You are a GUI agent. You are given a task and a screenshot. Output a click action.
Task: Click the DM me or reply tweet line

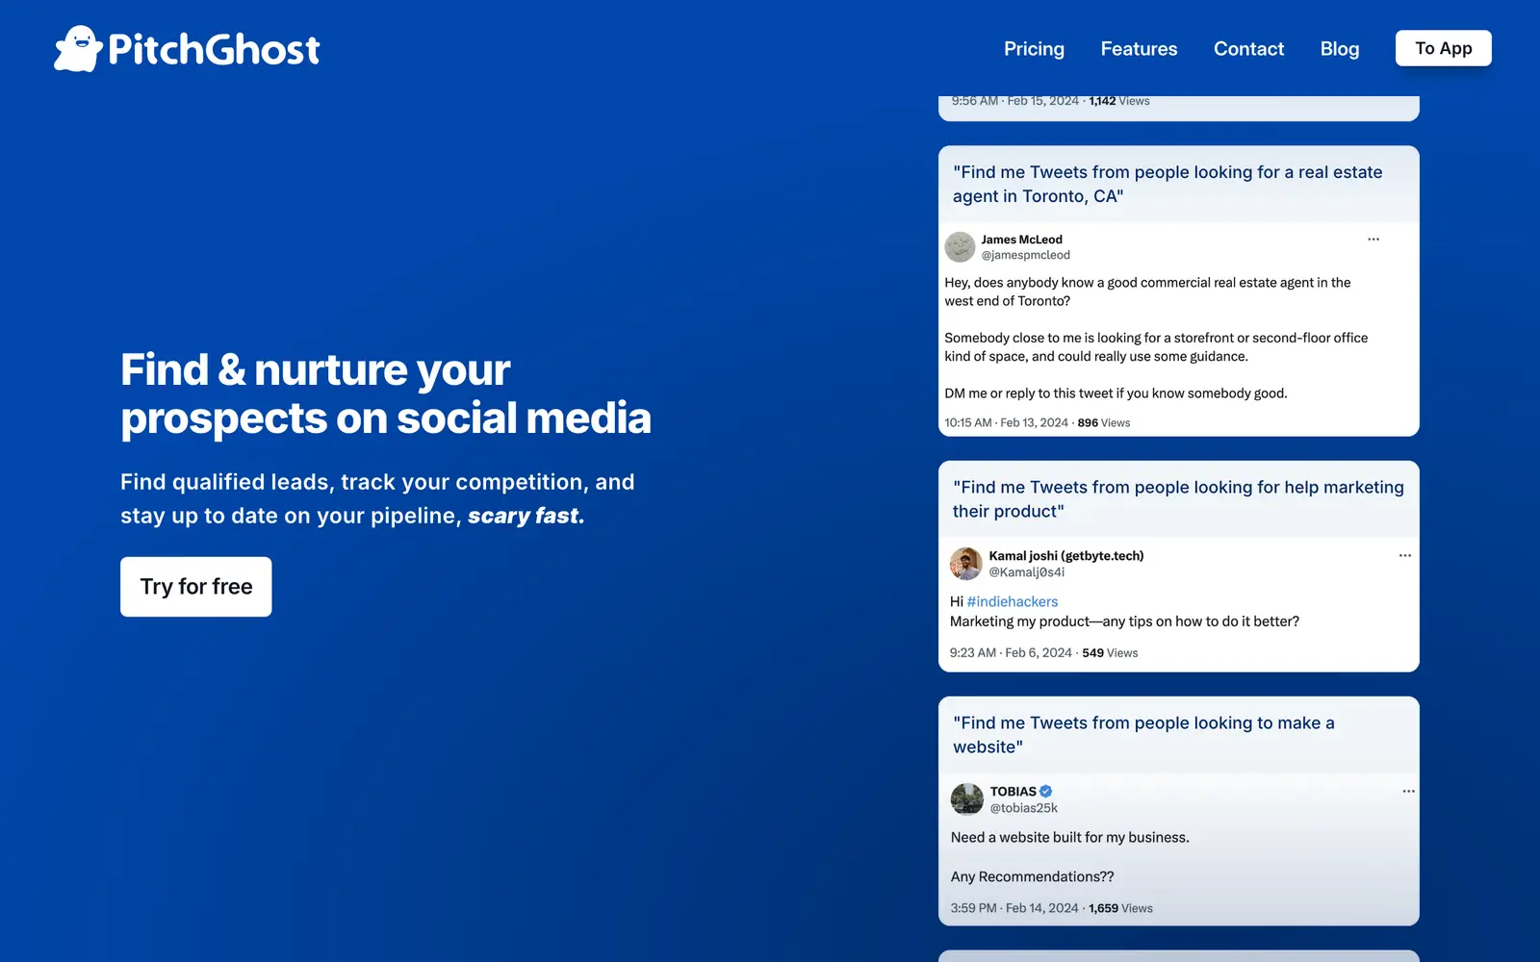[x=1116, y=393]
